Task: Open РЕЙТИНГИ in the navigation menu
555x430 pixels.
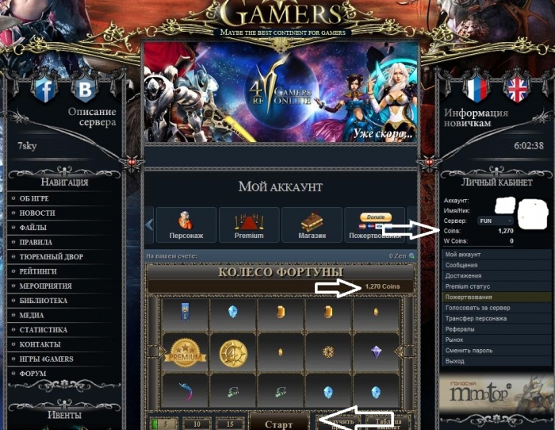Action: tap(38, 271)
